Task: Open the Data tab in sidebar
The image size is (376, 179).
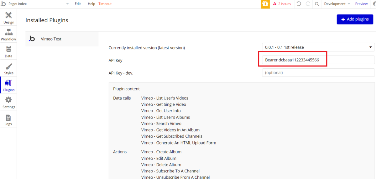Action: (x=8, y=52)
